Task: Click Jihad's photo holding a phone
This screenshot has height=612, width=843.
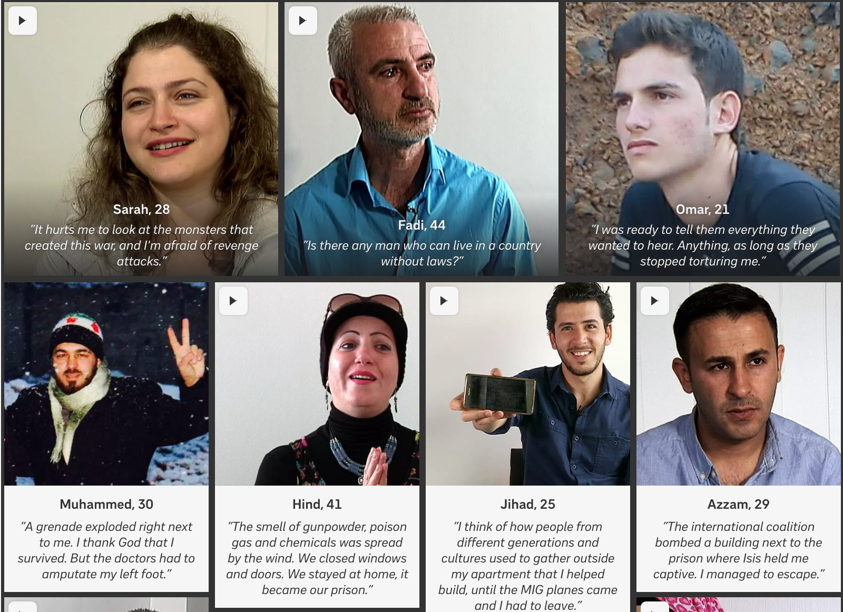Action: point(528,384)
